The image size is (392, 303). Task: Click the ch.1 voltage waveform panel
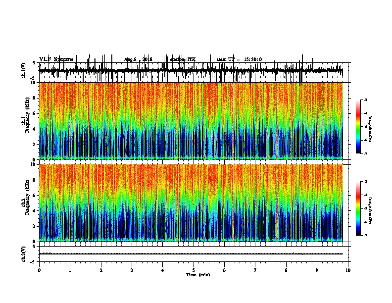pyautogui.click(x=194, y=70)
